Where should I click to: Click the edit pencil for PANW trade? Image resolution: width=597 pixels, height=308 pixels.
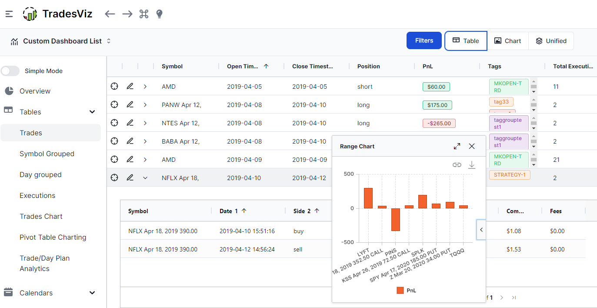coord(130,105)
